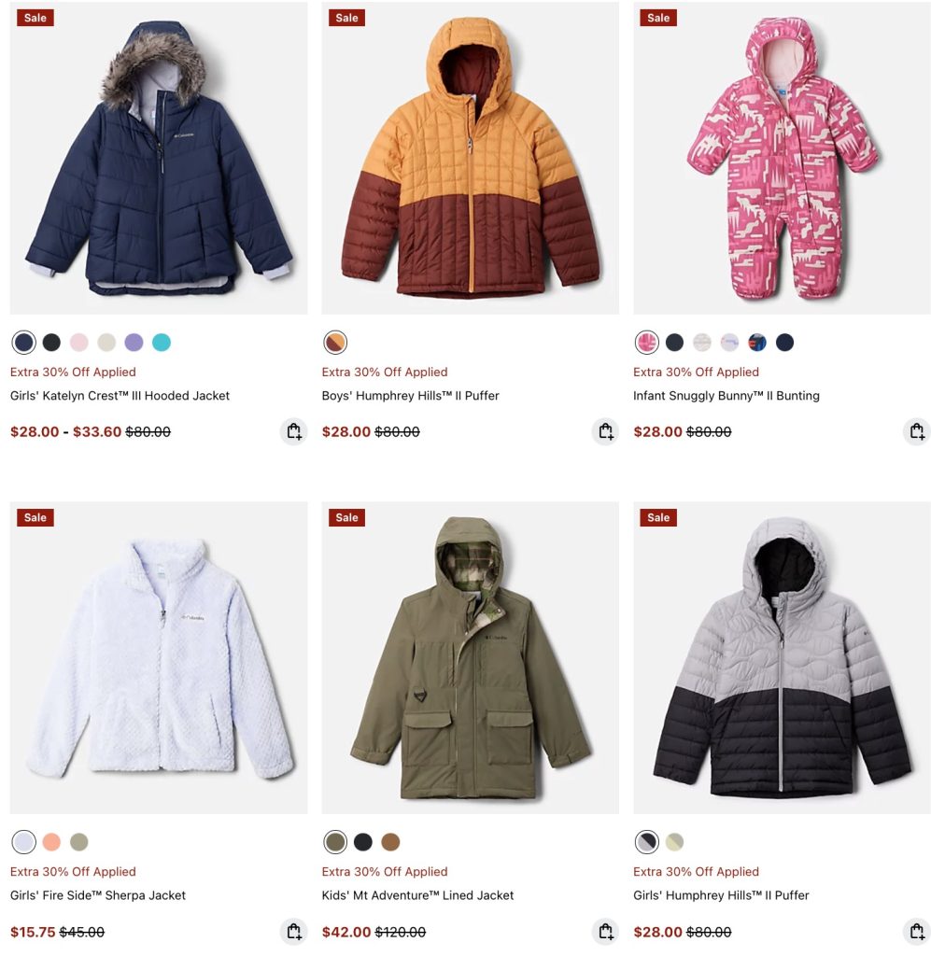Select purple swatch for Katelyn Crest jacket
This screenshot has width=931, height=956.
(134, 343)
